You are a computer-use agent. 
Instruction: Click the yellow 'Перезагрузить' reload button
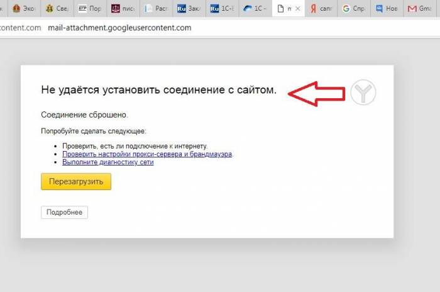[x=75, y=181]
